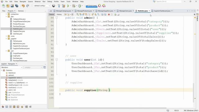Image resolution: width=199 pixels, height=112 pixels.
Task: Switch to the Files panel tab
Action: (4, 11)
